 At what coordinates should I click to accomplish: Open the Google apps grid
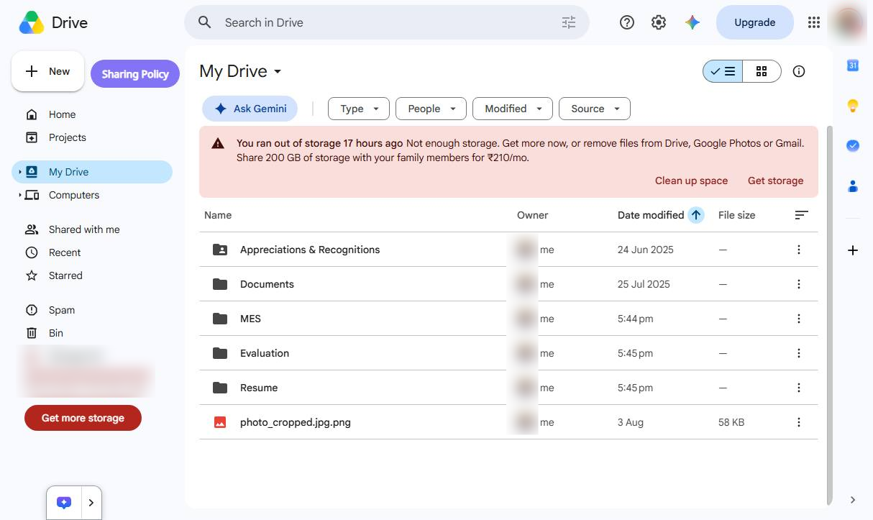pyautogui.click(x=814, y=22)
